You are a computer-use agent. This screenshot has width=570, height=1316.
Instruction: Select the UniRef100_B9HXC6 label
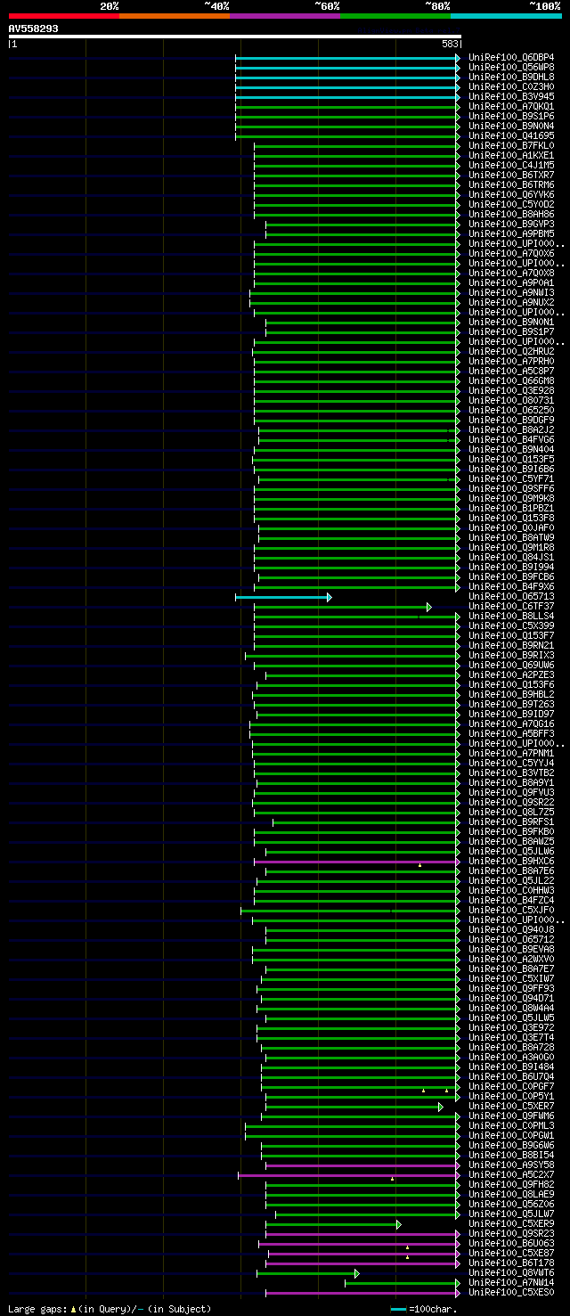(511, 861)
